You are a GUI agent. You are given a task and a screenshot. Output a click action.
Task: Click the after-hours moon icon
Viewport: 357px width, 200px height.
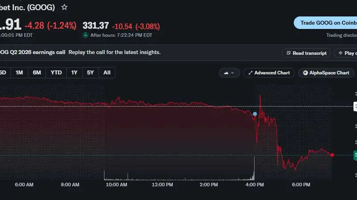[86, 35]
